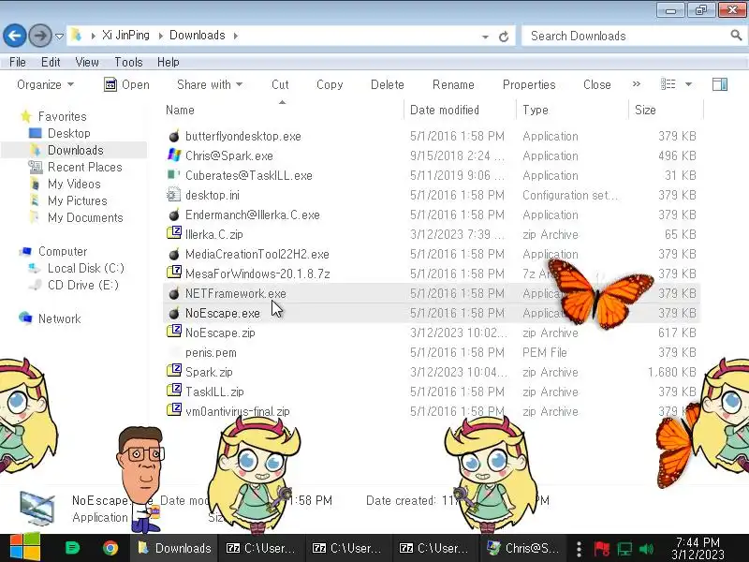Click the Forward navigation arrow

[40, 36]
